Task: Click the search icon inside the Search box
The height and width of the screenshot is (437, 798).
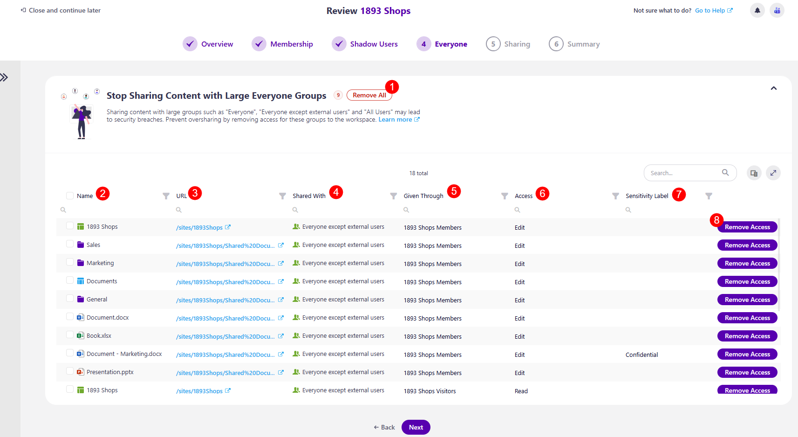Action: (725, 172)
